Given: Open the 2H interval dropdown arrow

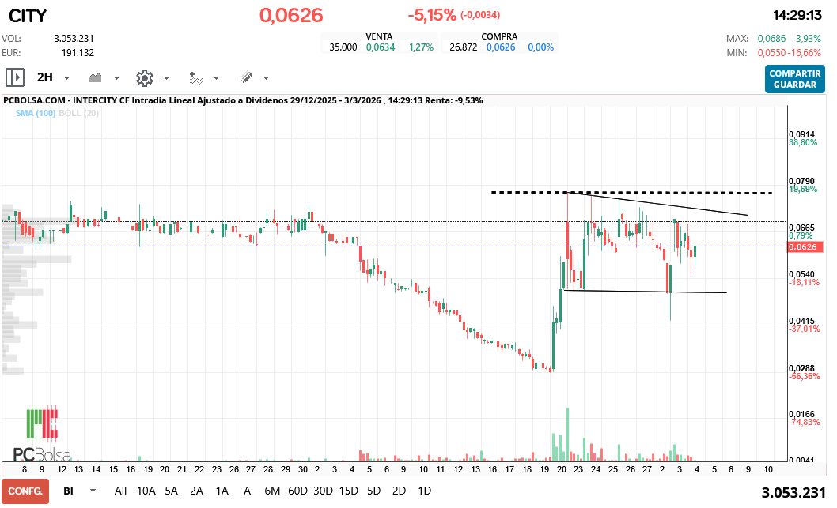Looking at the screenshot, I should tap(66, 77).
